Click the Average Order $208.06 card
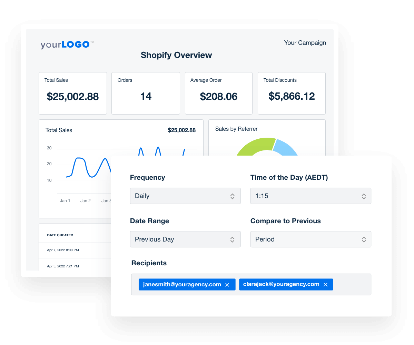 (x=218, y=93)
